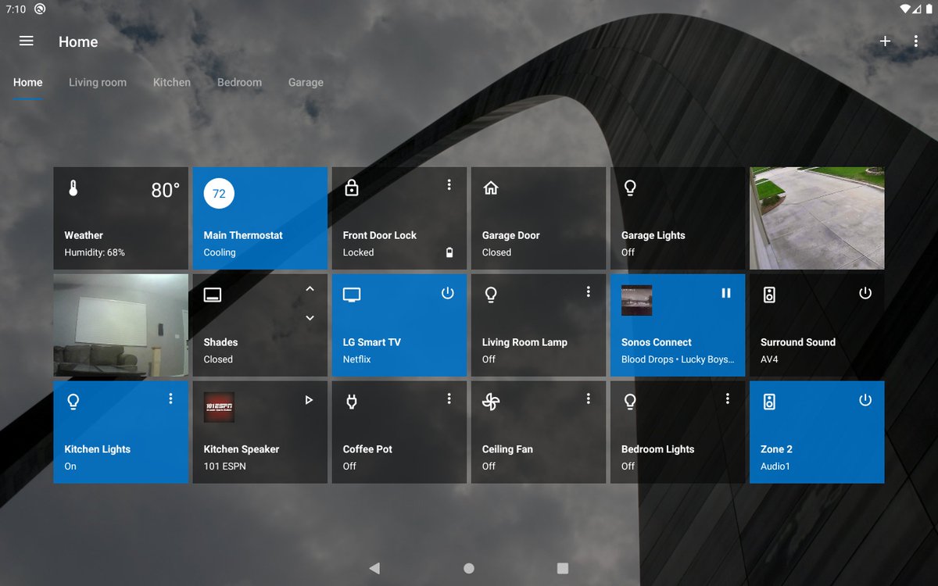Screen dimensions: 938x586
Task: Tap the Living Room Lamp Off status
Action: (489, 359)
